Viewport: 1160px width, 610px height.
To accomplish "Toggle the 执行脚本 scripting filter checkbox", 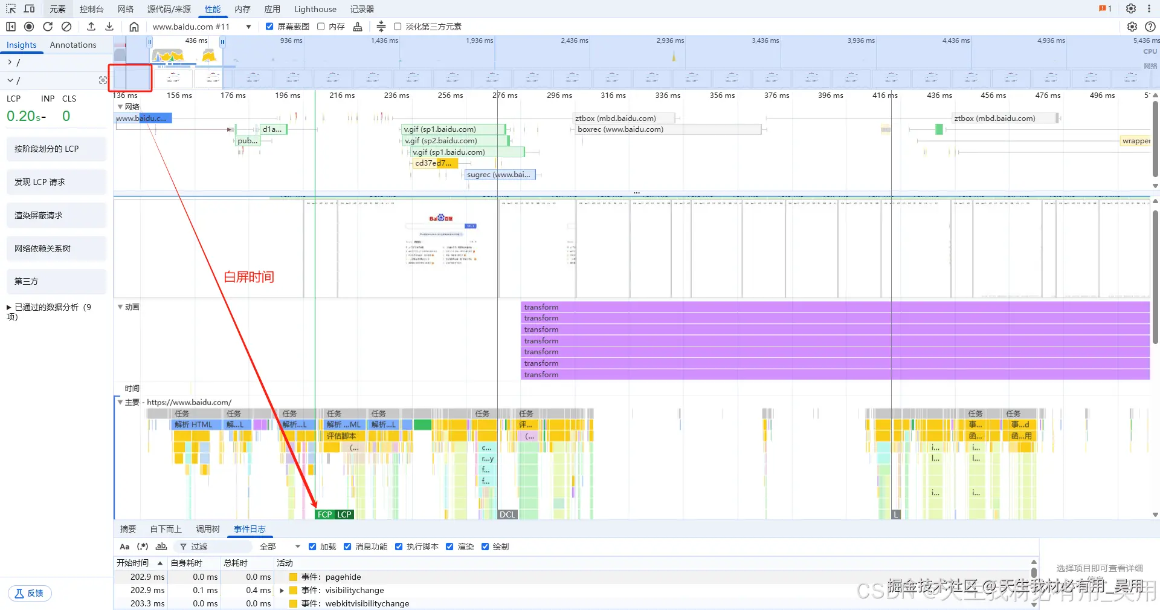I will pyautogui.click(x=399, y=547).
